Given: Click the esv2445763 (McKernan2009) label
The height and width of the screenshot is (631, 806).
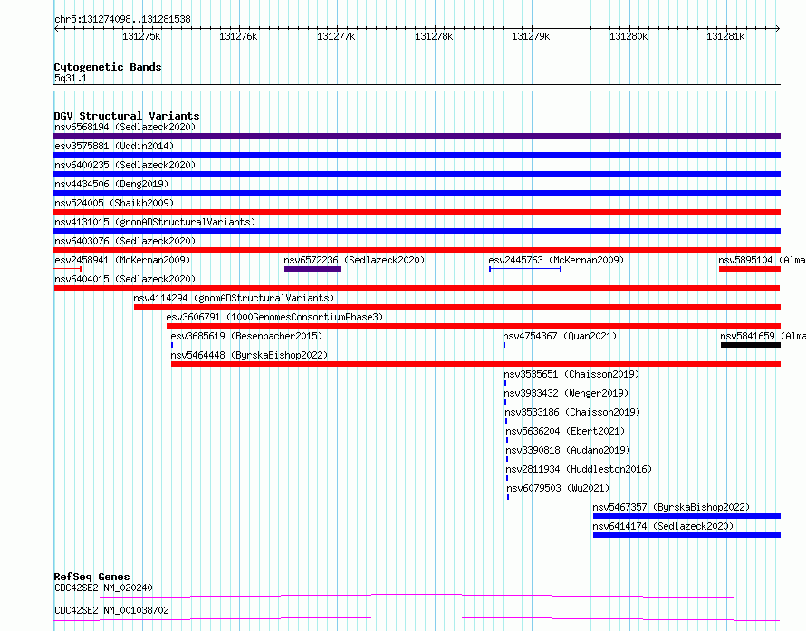Looking at the screenshot, I should pyautogui.click(x=556, y=260).
